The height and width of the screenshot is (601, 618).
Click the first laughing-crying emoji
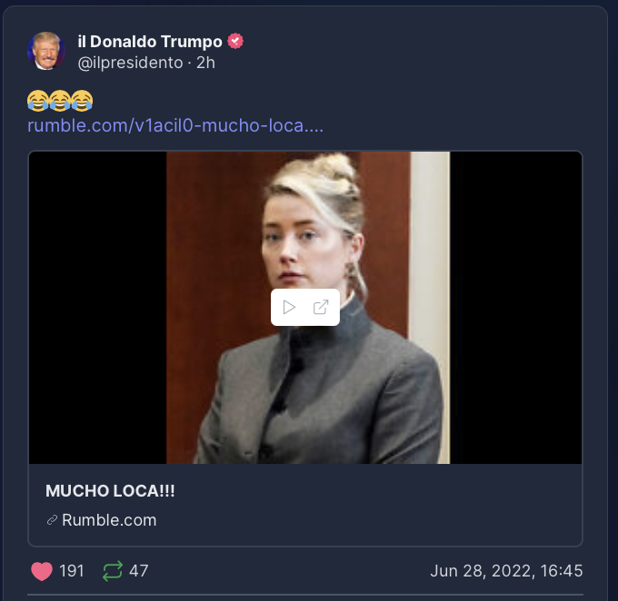point(38,101)
